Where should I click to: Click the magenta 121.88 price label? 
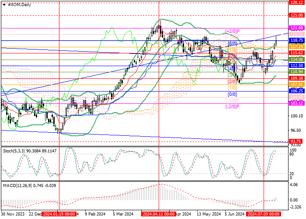click(x=296, y=28)
